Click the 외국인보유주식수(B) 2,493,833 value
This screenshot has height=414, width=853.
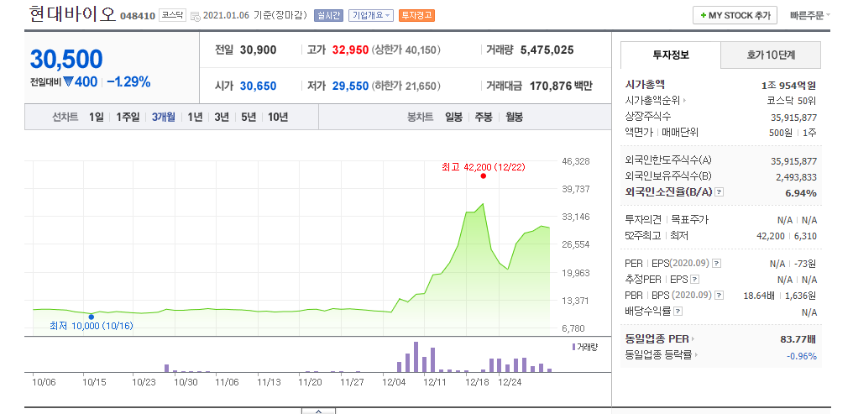click(796, 177)
